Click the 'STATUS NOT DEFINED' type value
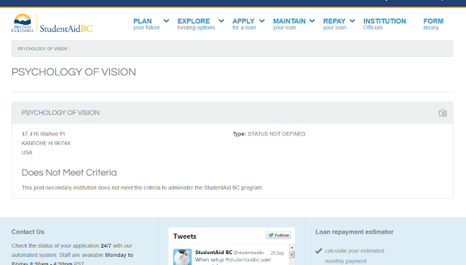Image resolution: width=466 pixels, height=265 pixels. pos(277,134)
